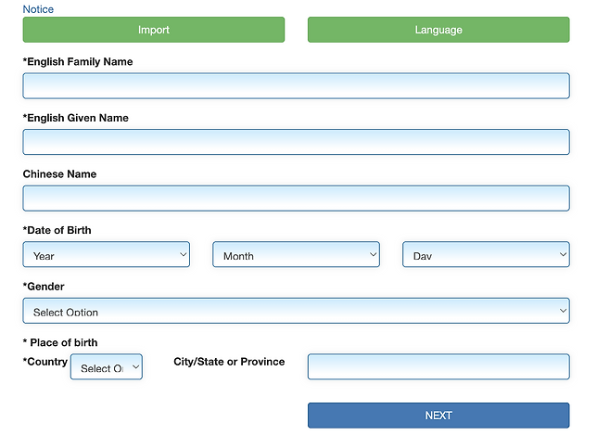
Task: Click the "English Given Name" label text
Action: pos(76,118)
